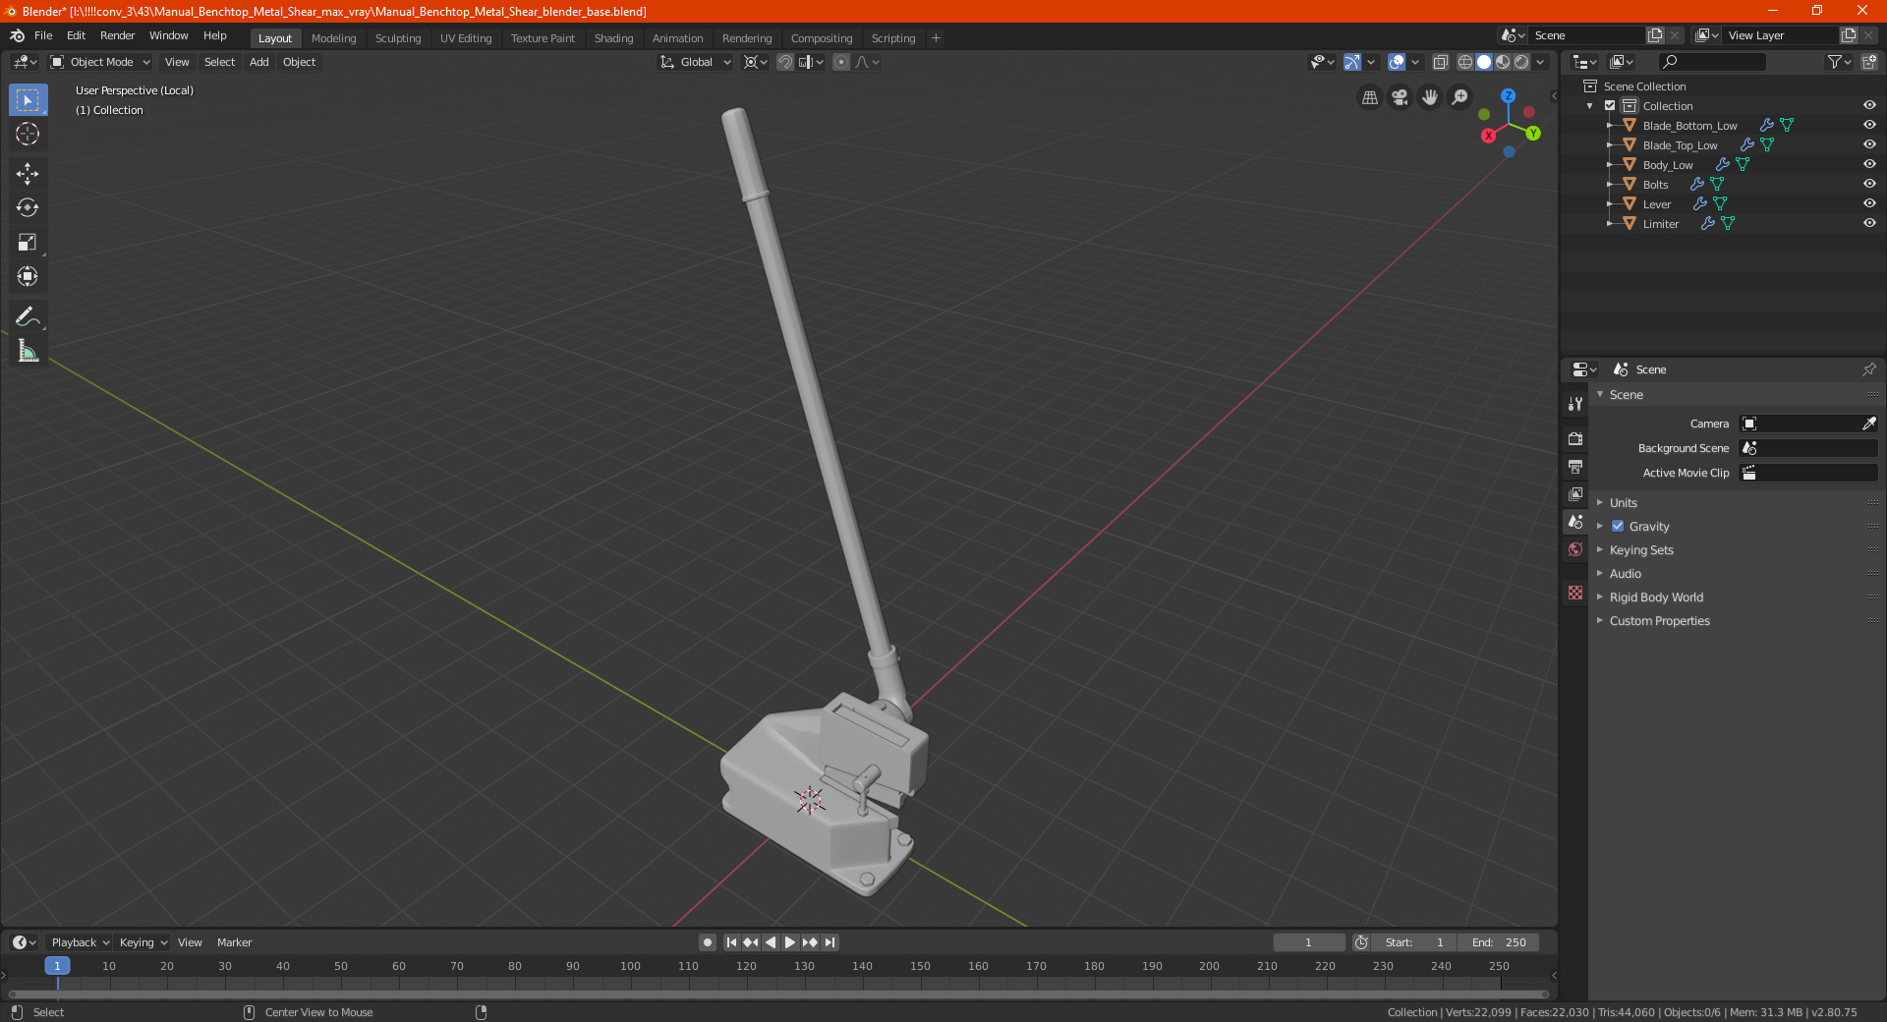This screenshot has width=1887, height=1022.
Task: Toggle camera view icon in viewport
Action: [1400, 97]
